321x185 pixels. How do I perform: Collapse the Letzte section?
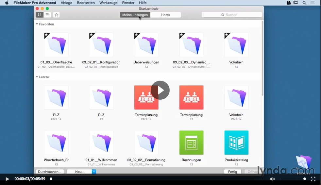(37, 77)
